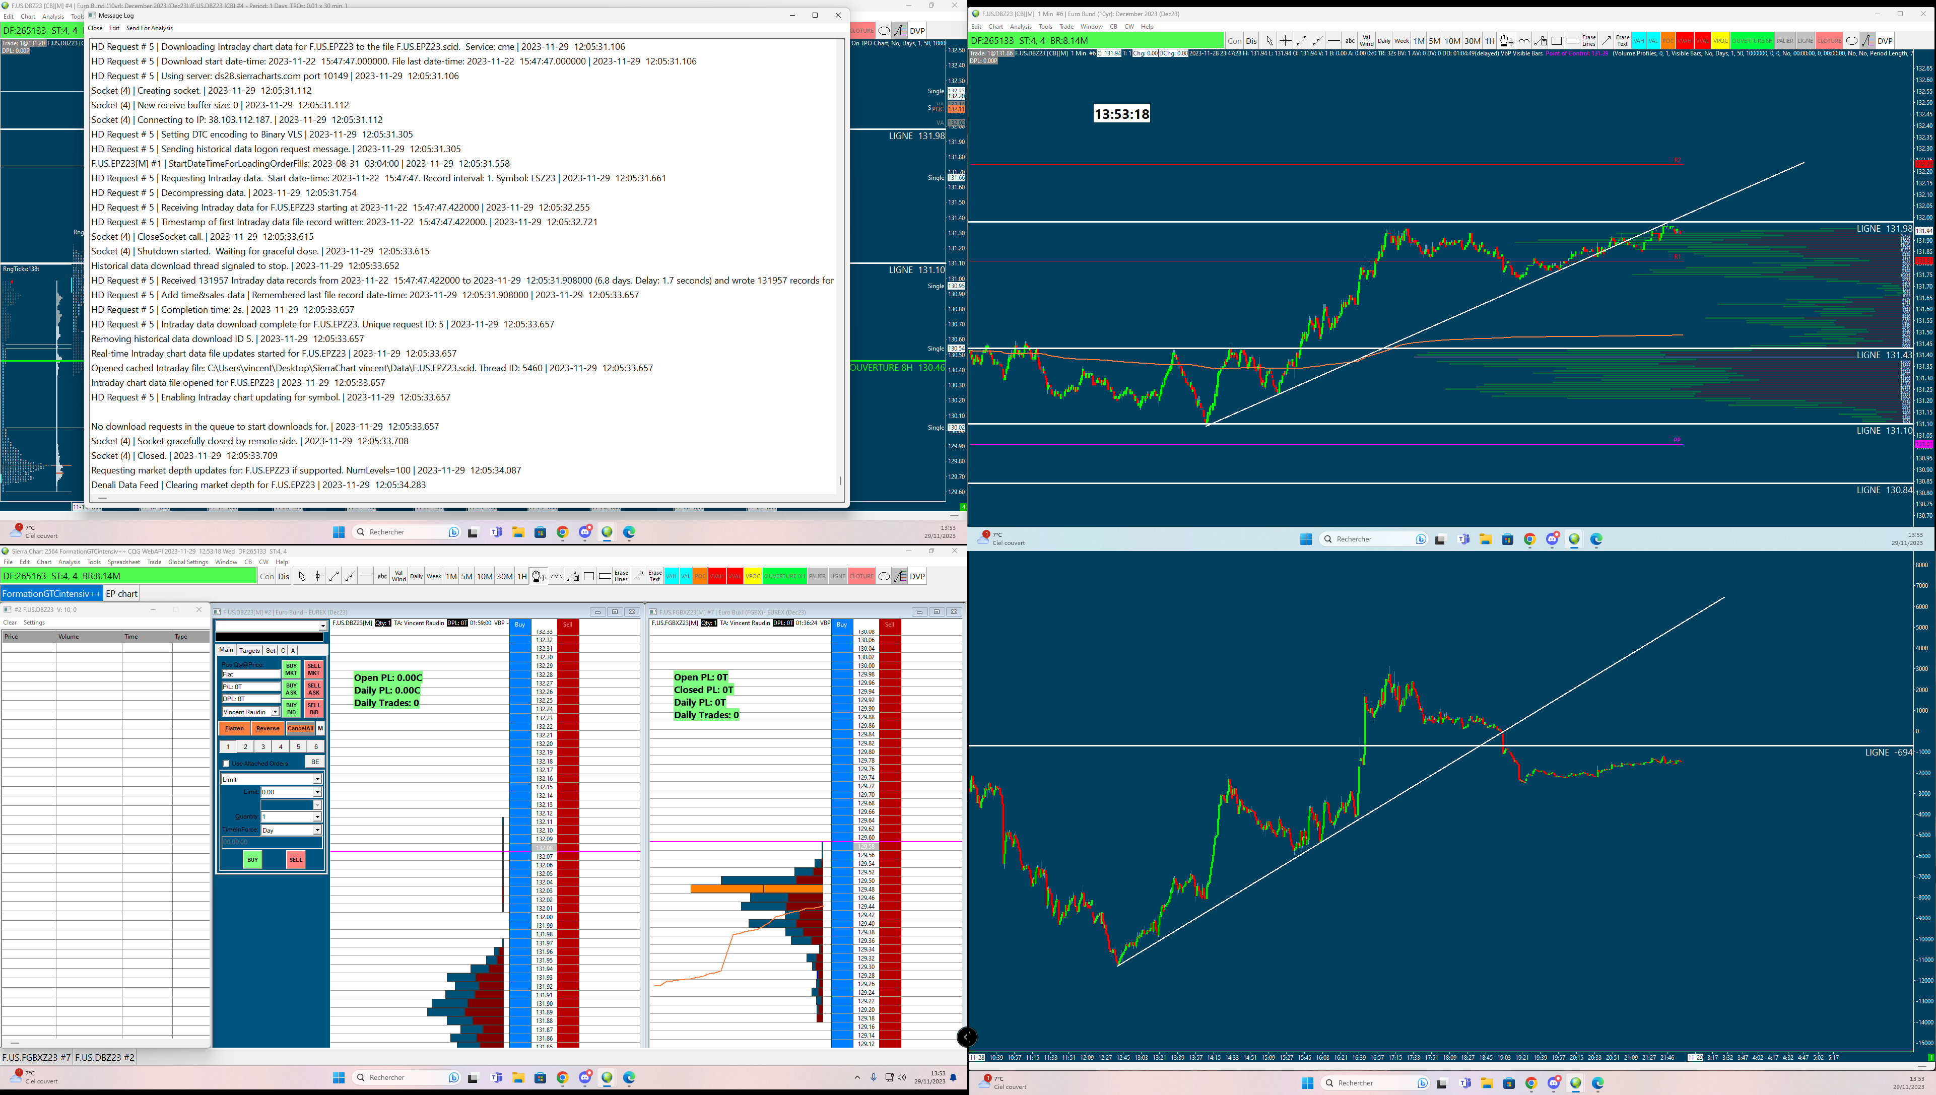Activate the hand pan tool in the 1 Min #6 chart toolbar
This screenshot has width=1936, height=1095.
tap(1506, 41)
